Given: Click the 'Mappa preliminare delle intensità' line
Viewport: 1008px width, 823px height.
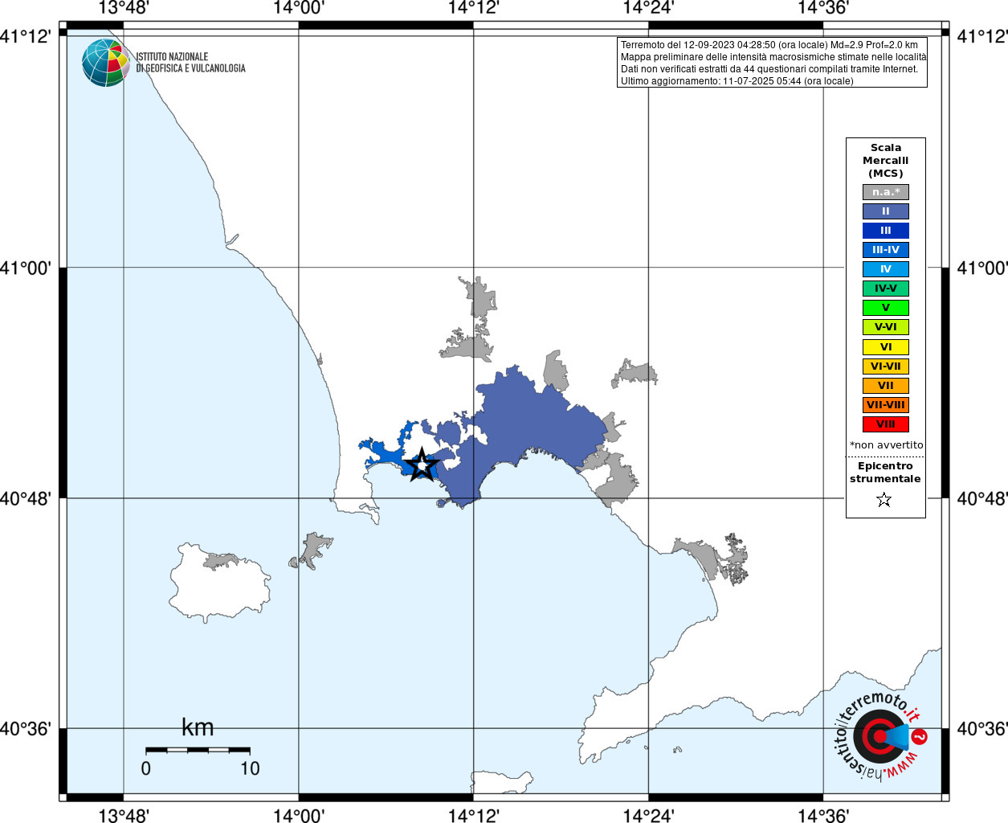Looking at the screenshot, I should (x=773, y=57).
